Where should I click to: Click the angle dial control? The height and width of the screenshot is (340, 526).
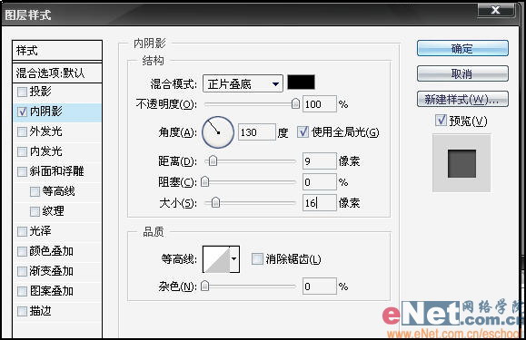[218, 132]
